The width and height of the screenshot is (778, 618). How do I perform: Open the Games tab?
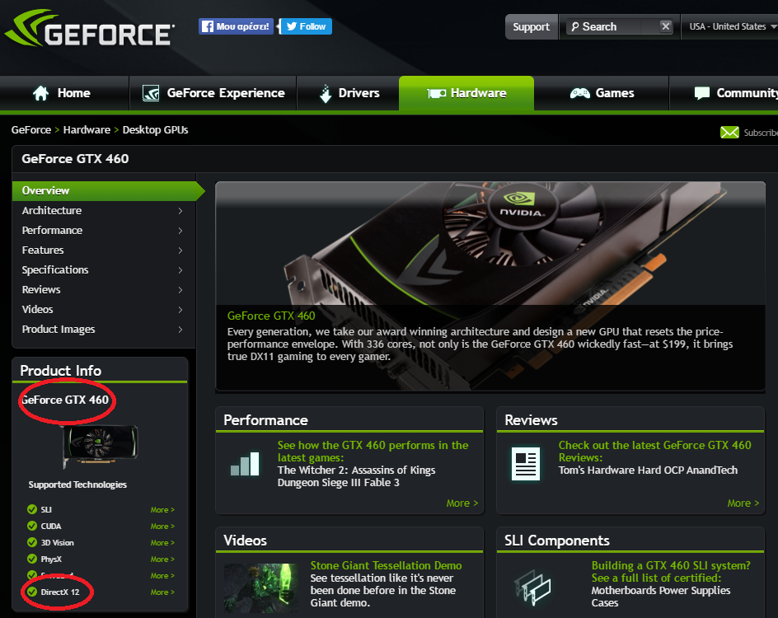pyautogui.click(x=602, y=93)
